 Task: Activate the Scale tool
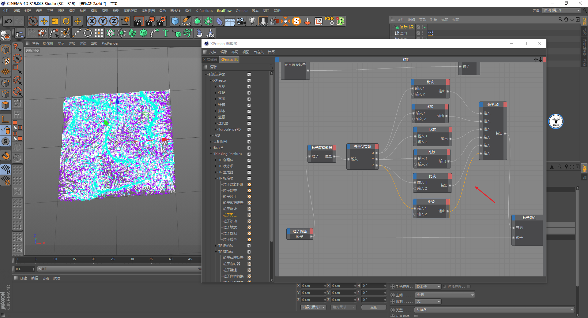pos(55,21)
